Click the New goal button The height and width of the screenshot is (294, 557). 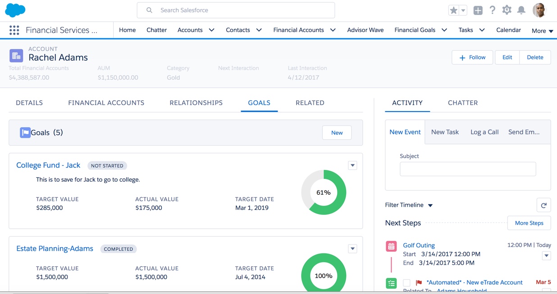pos(337,133)
